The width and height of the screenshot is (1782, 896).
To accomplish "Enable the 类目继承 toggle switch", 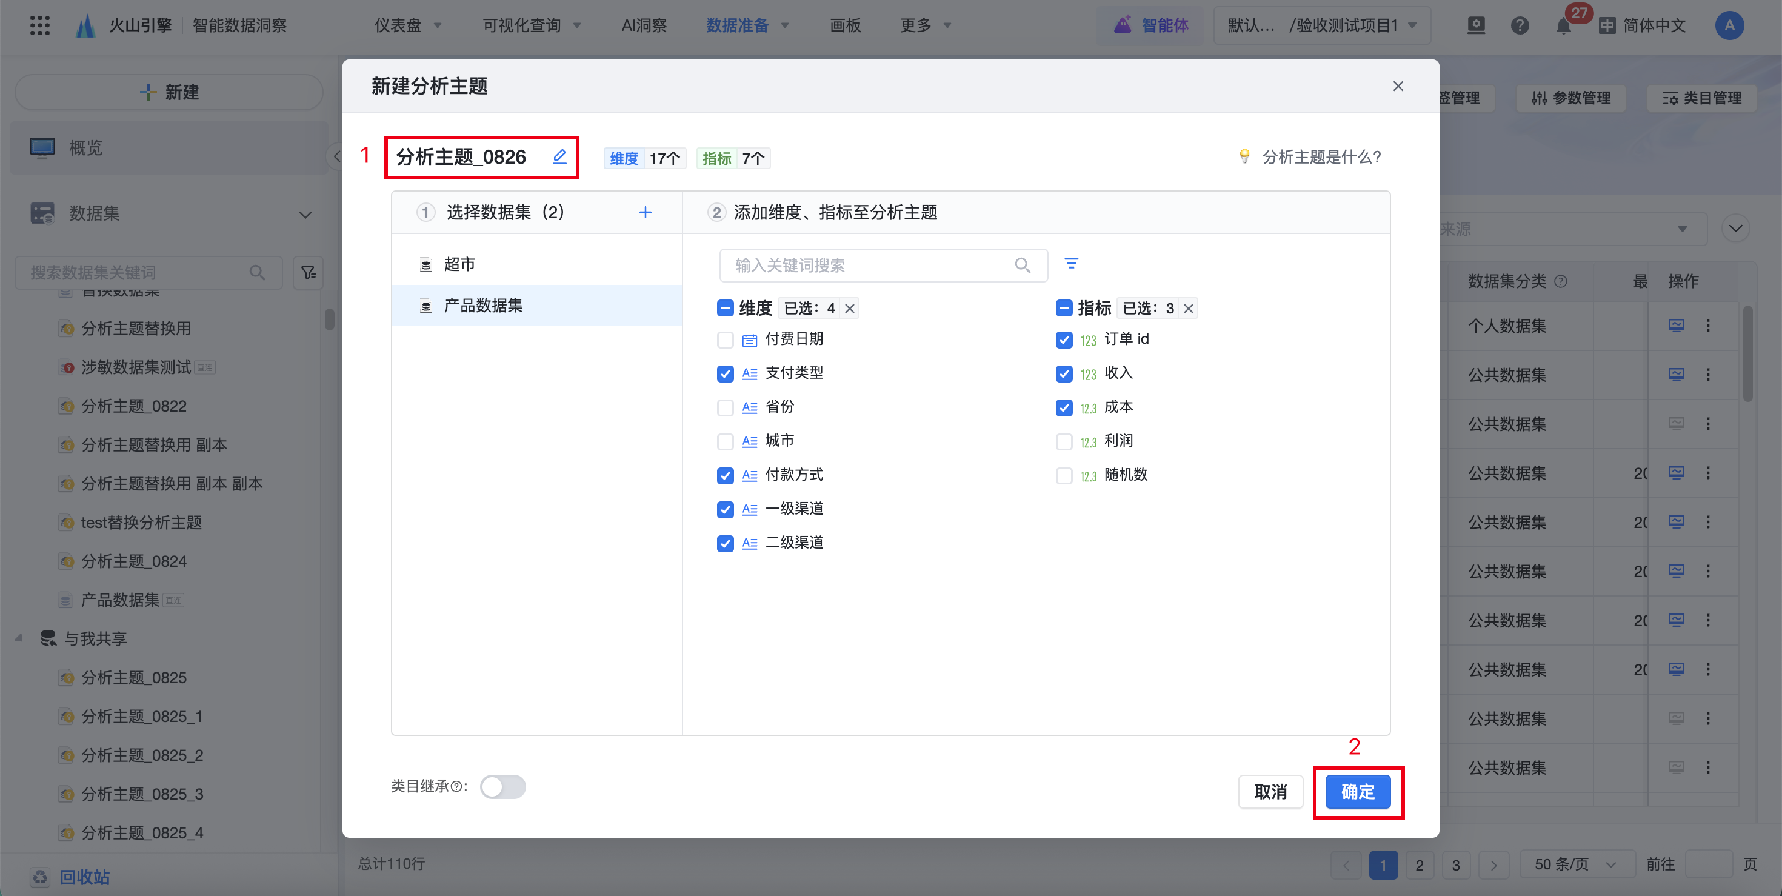I will point(503,787).
